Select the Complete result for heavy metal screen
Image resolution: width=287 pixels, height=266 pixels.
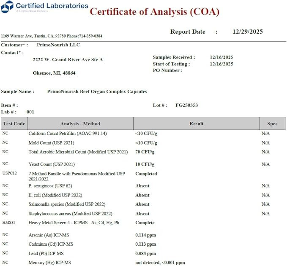(x=145, y=223)
